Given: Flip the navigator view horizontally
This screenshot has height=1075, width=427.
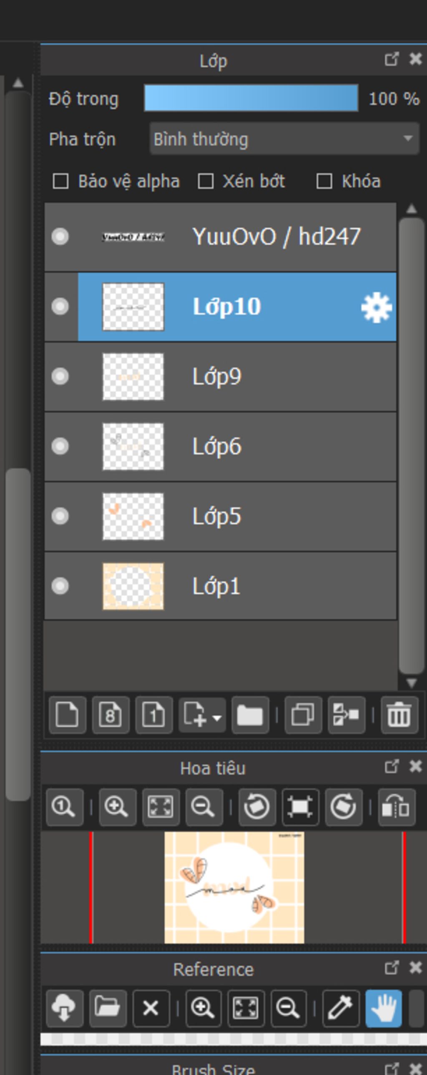Looking at the screenshot, I should click(x=396, y=807).
